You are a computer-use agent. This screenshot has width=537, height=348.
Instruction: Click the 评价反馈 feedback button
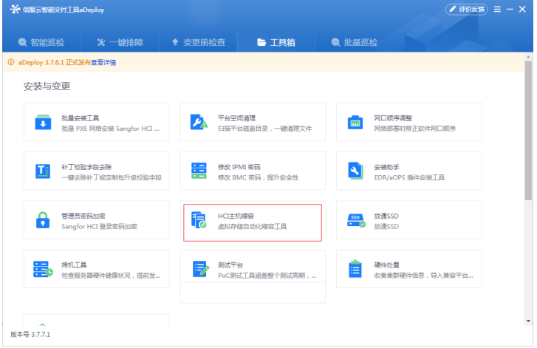(467, 9)
